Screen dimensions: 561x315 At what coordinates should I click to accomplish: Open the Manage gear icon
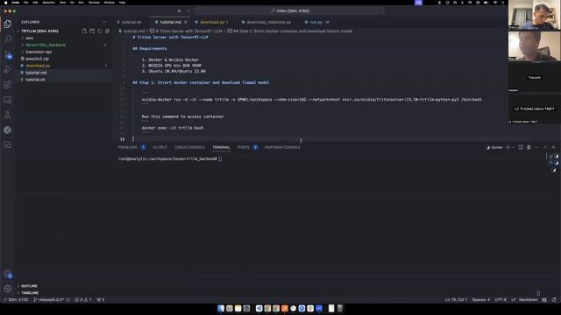8,289
